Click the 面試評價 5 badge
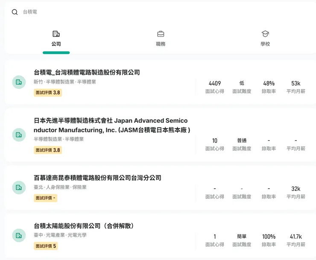Image resolution: width=316 pixels, height=260 pixels. tap(46, 246)
